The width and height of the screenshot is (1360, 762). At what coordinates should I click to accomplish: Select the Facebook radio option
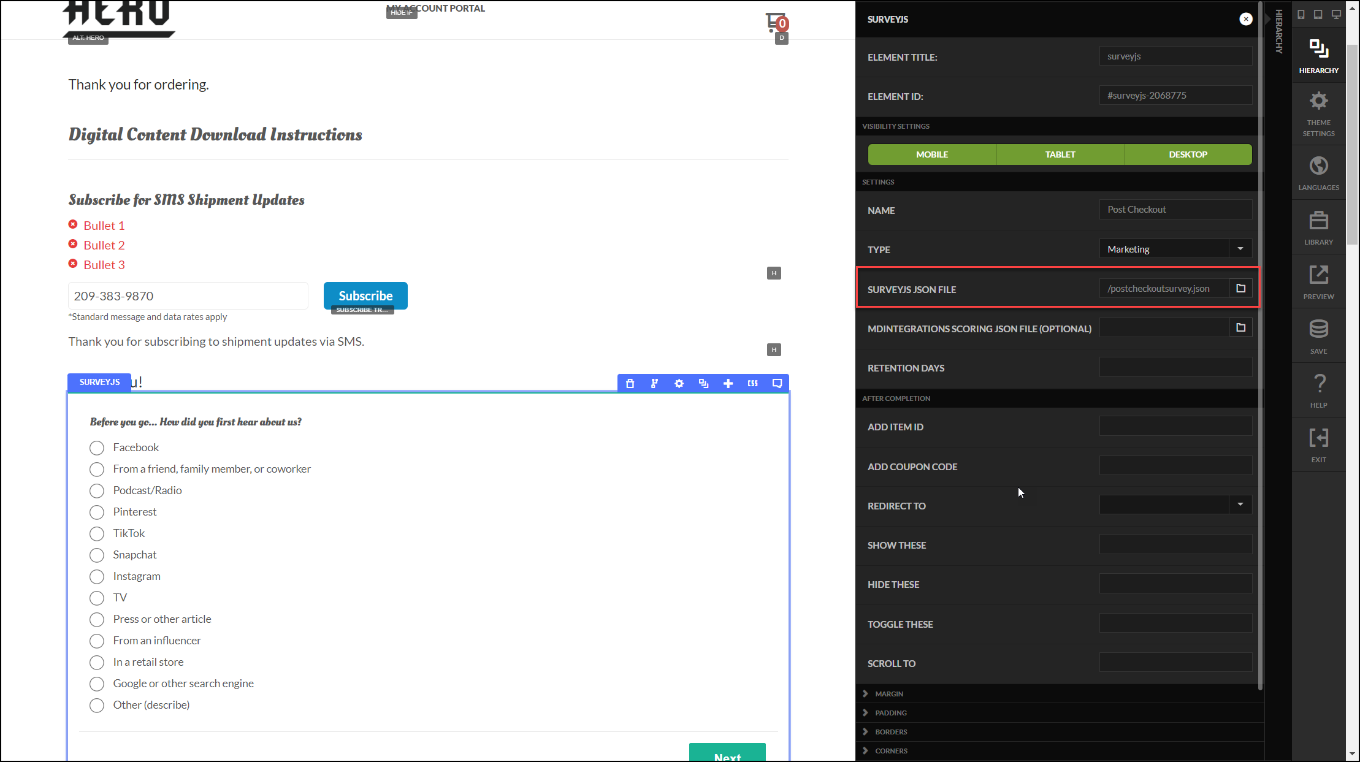pos(97,448)
